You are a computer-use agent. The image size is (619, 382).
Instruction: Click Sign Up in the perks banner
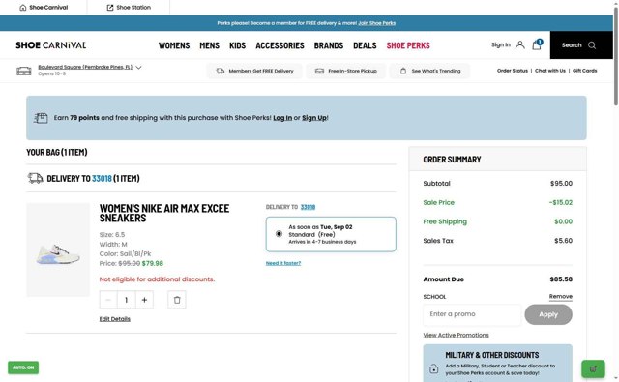[x=313, y=118]
